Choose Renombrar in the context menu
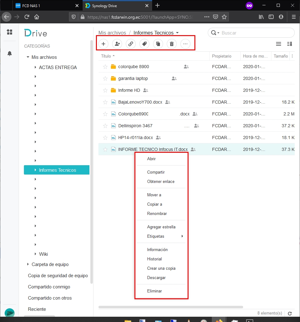Screen dimensions: 300x322 coord(157,213)
